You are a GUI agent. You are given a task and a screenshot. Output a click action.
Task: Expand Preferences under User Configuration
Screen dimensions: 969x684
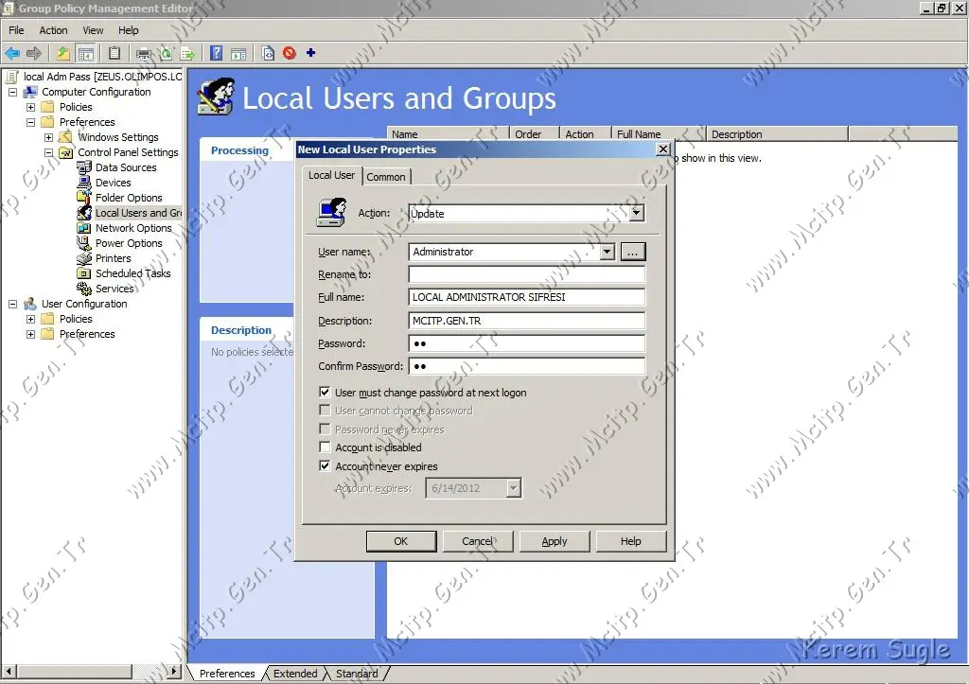[30, 334]
